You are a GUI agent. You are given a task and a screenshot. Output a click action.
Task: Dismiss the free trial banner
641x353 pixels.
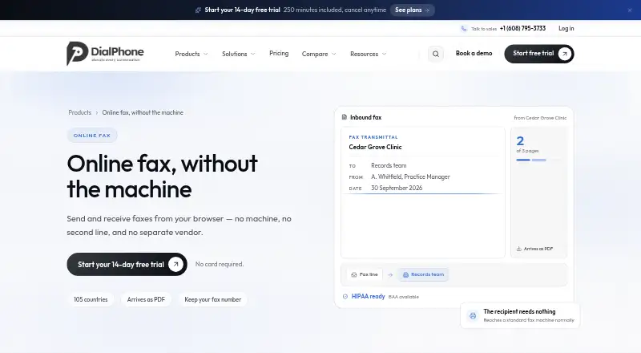(630, 10)
